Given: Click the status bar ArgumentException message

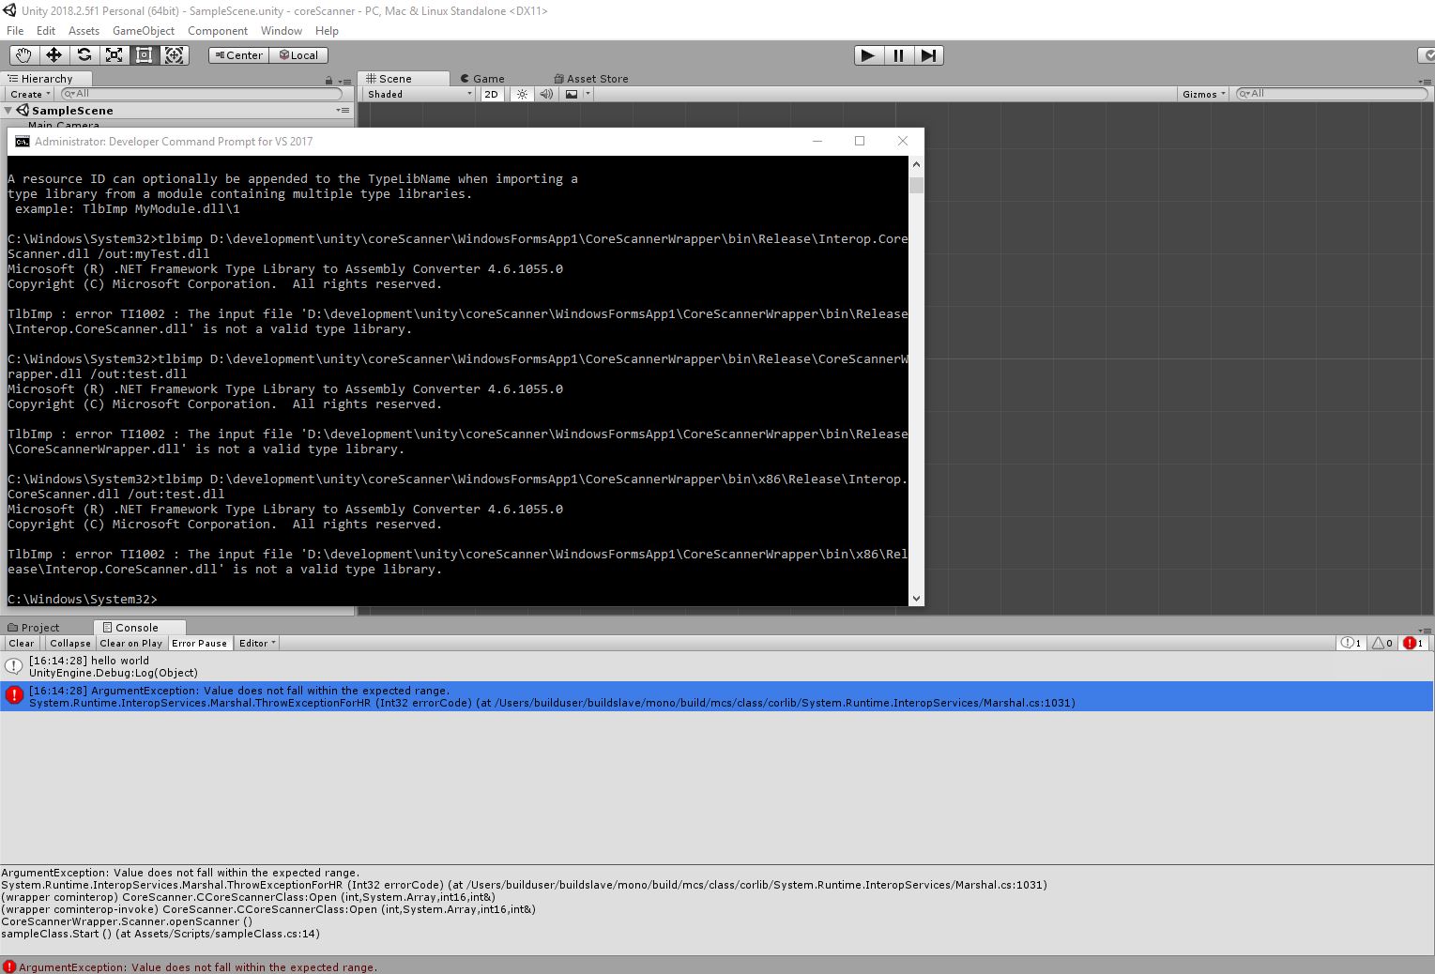Looking at the screenshot, I should tap(198, 966).
